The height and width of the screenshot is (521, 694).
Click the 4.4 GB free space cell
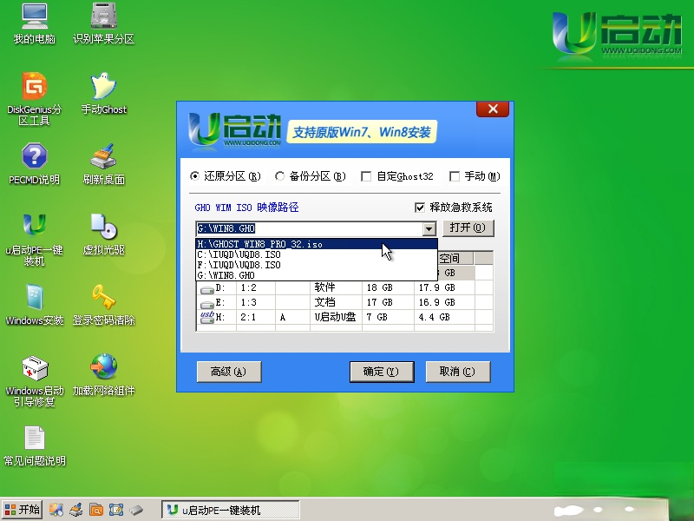point(444,317)
